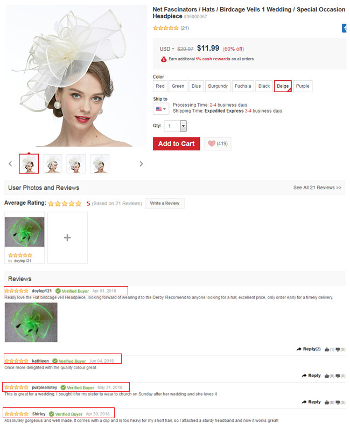The image size is (350, 430).
Task: Show next thumbnails with the right arrow
Action: coord(141,164)
